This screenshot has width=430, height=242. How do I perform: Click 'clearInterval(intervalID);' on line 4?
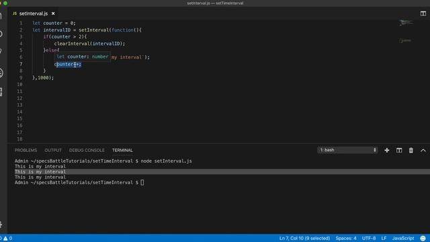click(x=89, y=44)
